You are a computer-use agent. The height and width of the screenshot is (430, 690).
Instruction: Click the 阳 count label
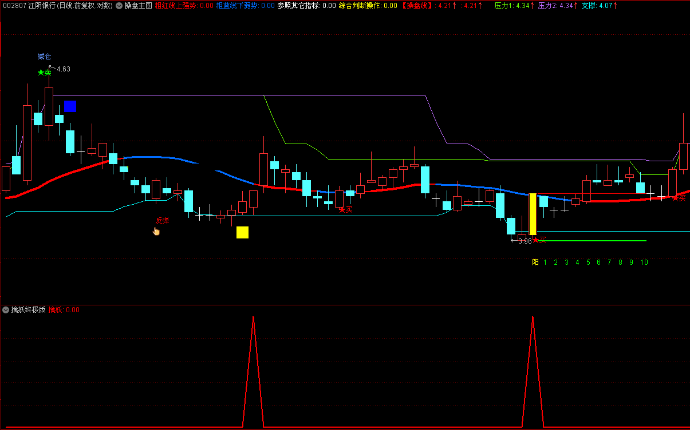535,262
